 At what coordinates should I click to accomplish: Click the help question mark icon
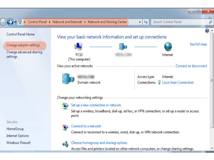(207, 31)
